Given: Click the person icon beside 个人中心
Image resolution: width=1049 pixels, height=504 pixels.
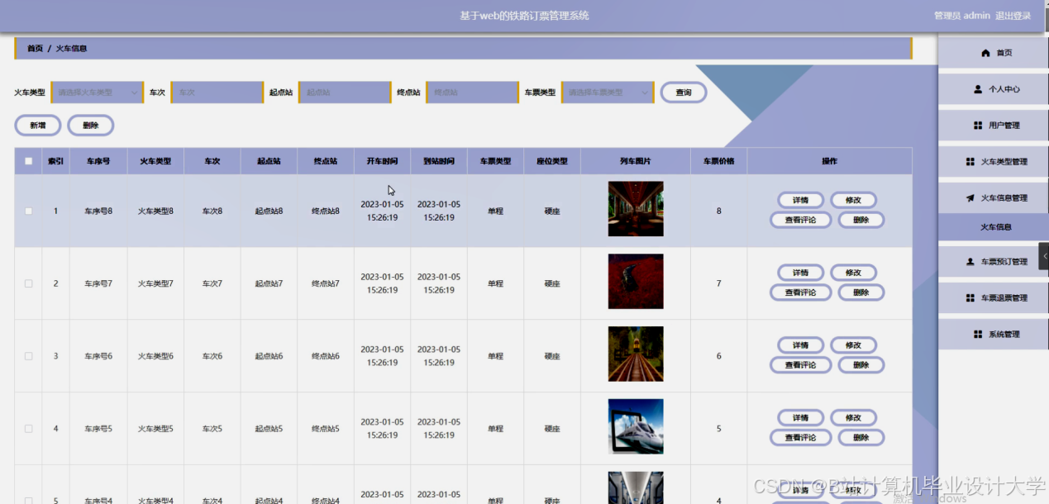Looking at the screenshot, I should (978, 89).
